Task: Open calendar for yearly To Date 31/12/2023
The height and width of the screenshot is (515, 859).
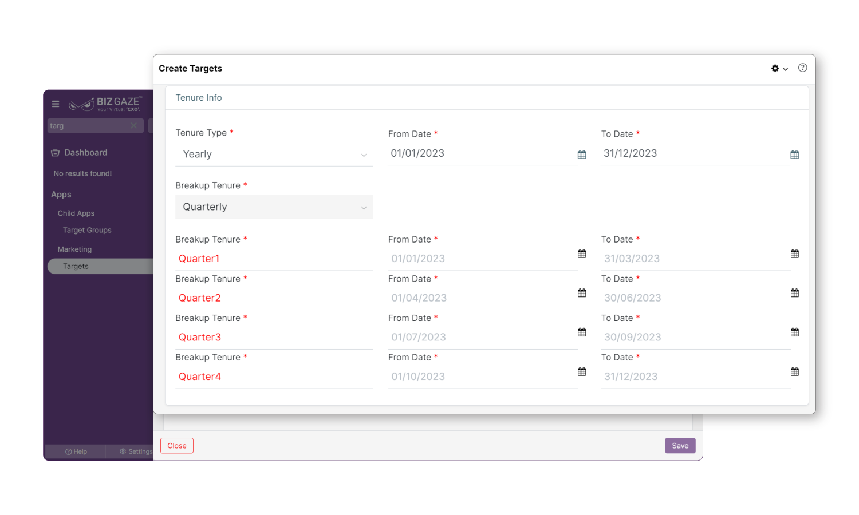Action: [795, 154]
